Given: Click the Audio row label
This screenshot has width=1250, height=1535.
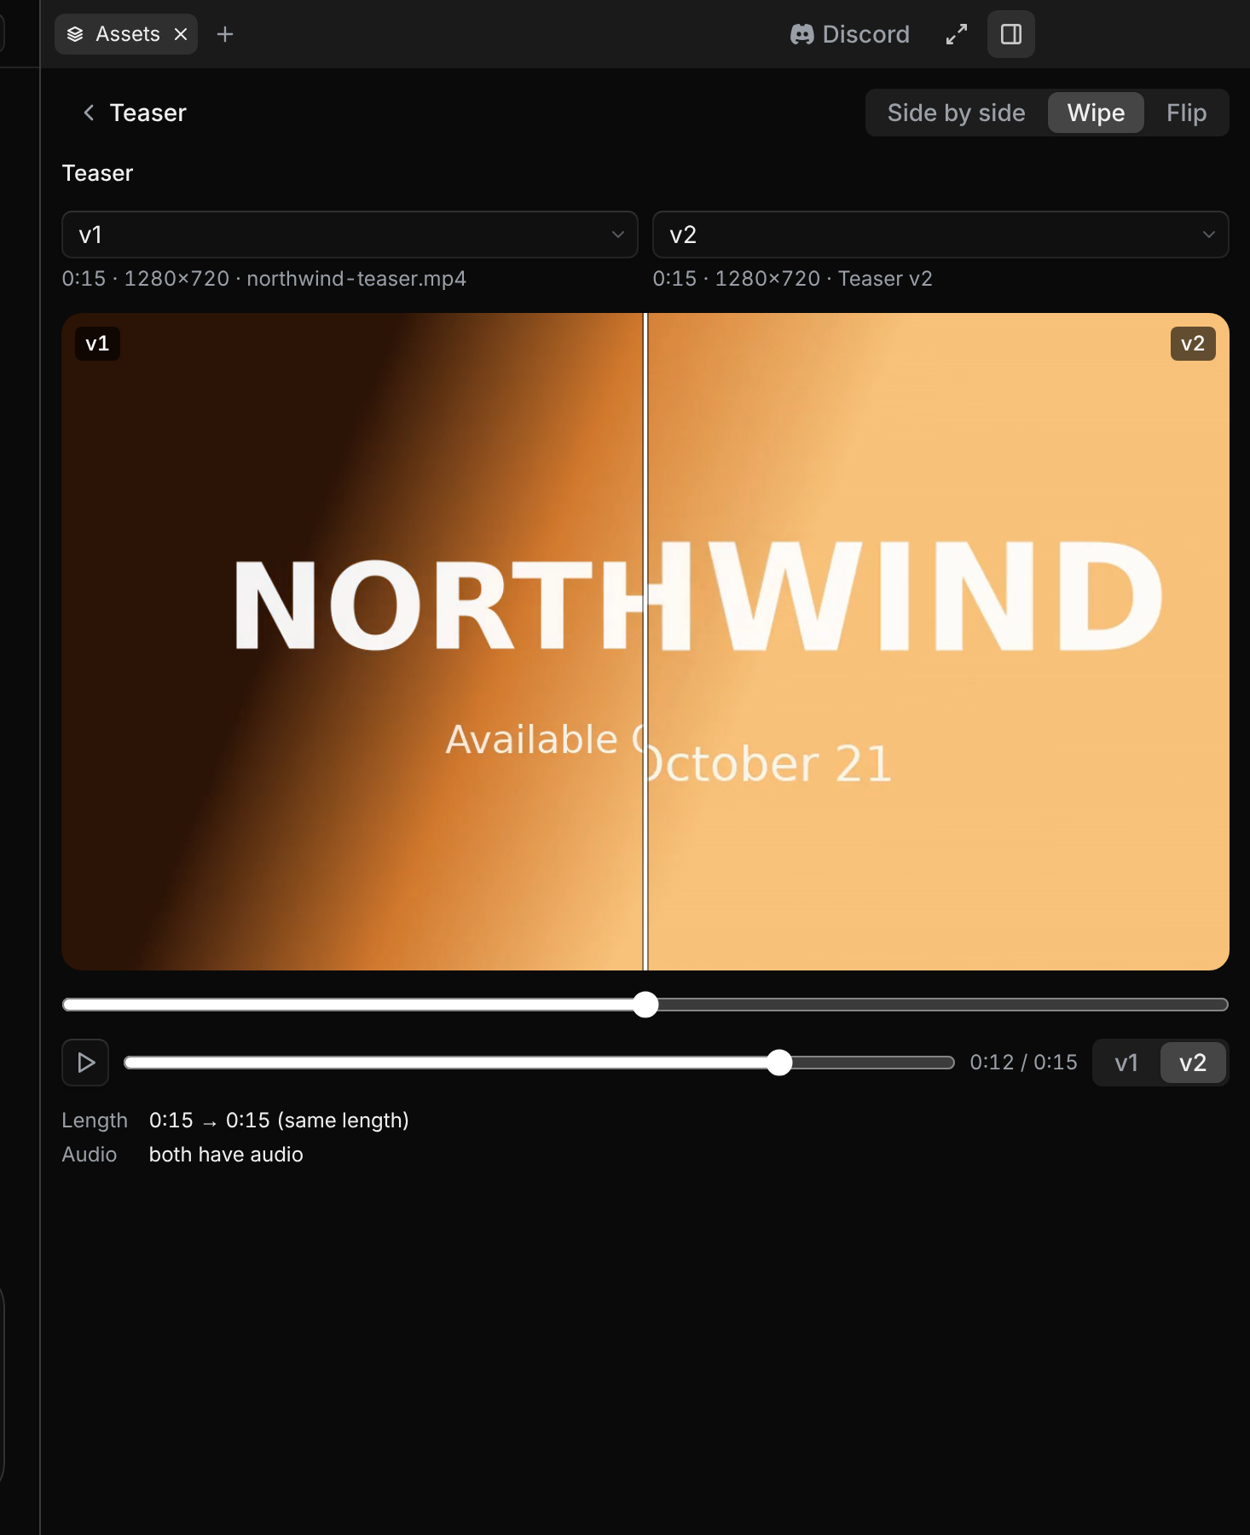Looking at the screenshot, I should (x=90, y=1155).
